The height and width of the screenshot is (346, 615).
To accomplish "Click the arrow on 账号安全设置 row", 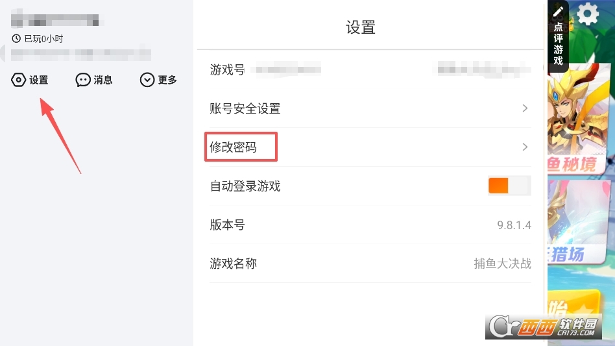I will coord(525,108).
